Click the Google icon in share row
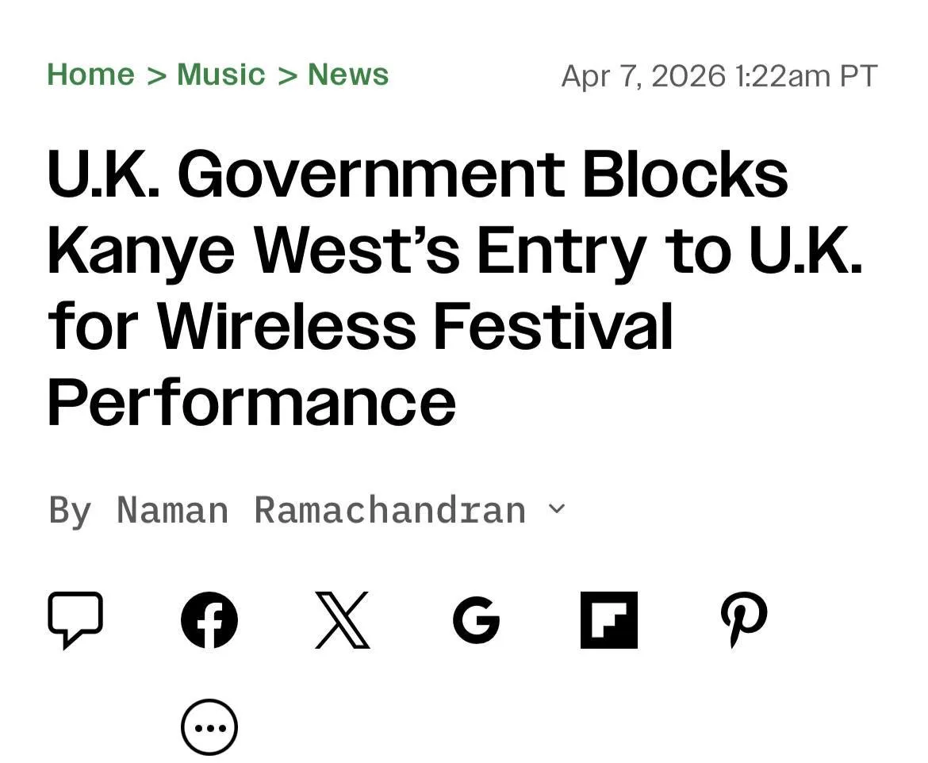The width and height of the screenshot is (928, 763). [x=476, y=619]
